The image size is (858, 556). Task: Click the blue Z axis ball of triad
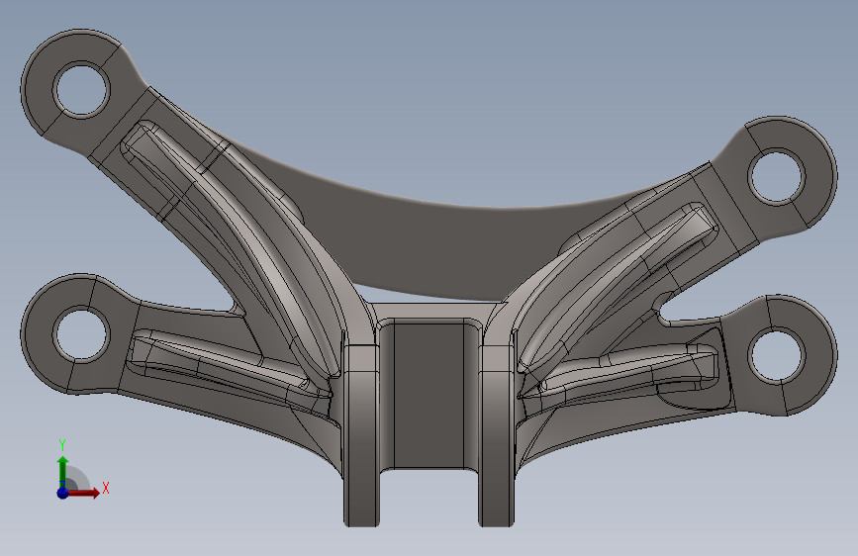tap(62, 493)
